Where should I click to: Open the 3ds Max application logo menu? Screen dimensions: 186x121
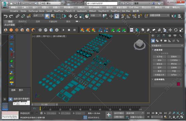[x=5, y=5]
